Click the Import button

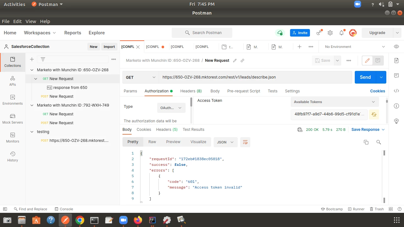click(109, 47)
